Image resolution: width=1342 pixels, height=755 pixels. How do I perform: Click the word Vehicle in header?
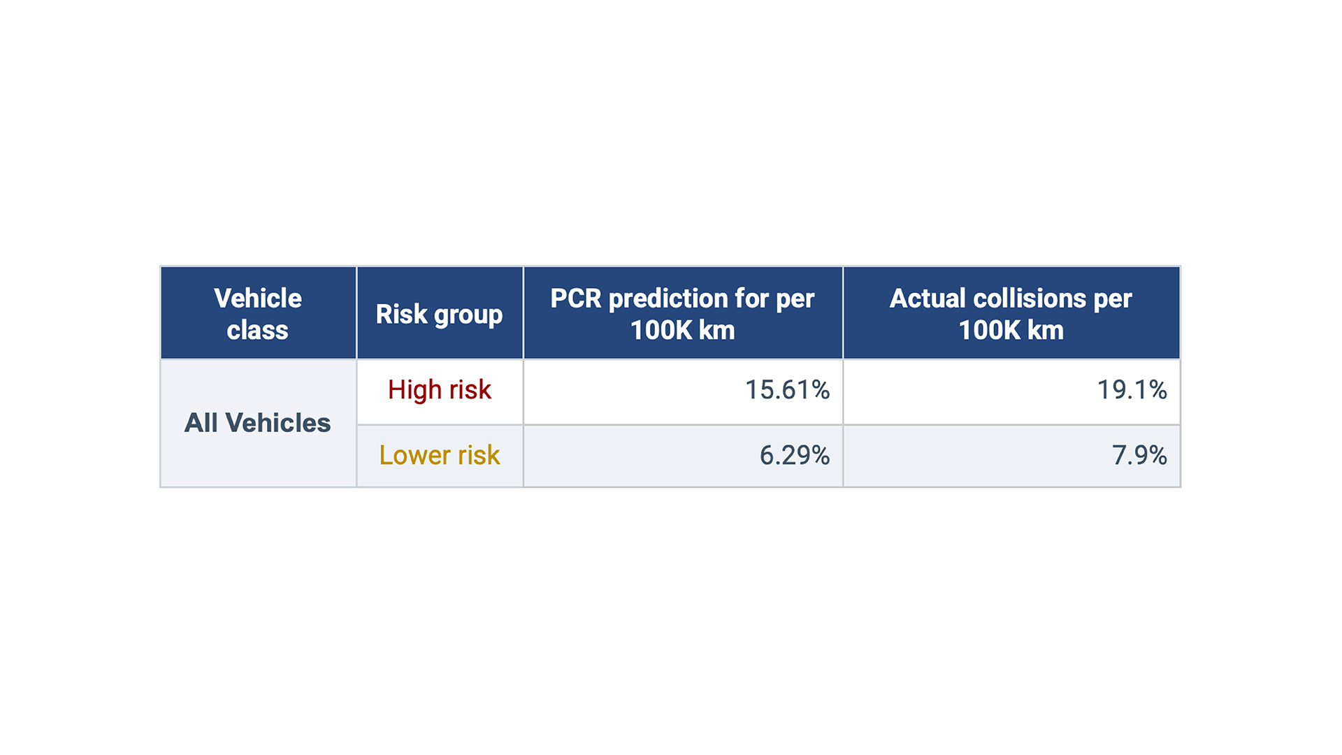point(258,299)
